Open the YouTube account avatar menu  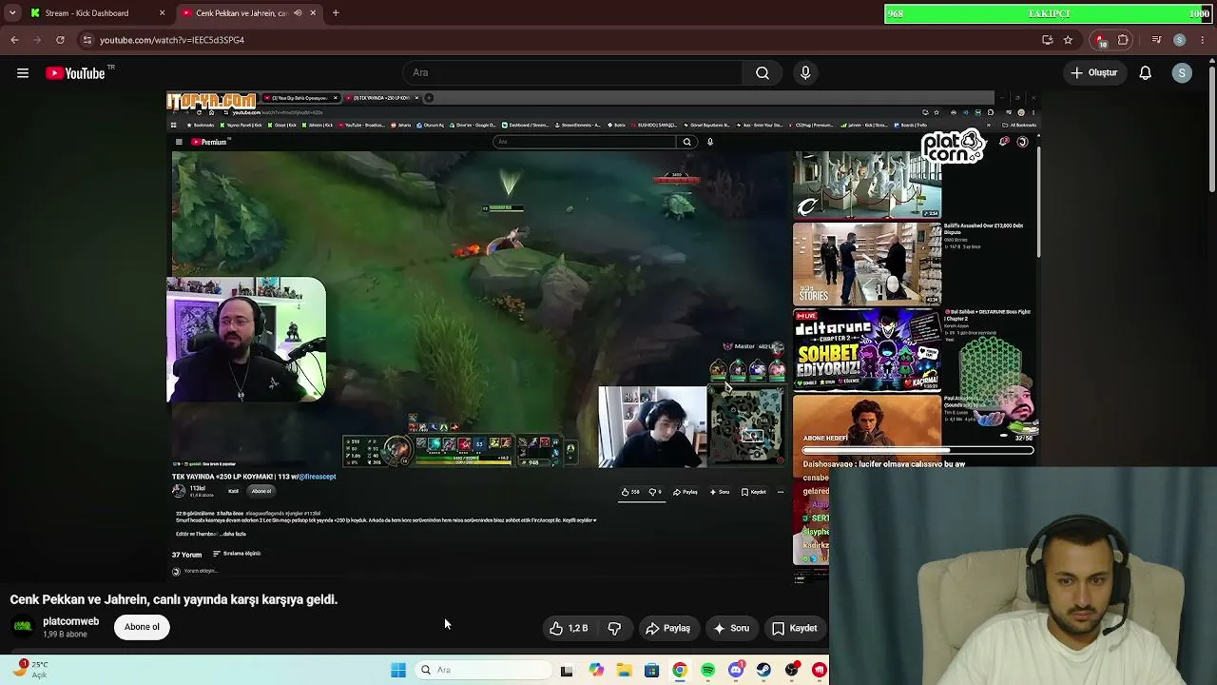(x=1182, y=73)
